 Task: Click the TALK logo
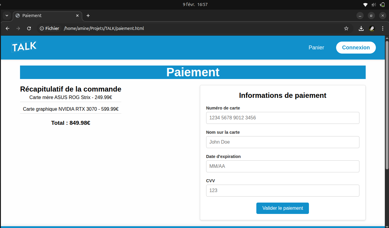(x=24, y=47)
